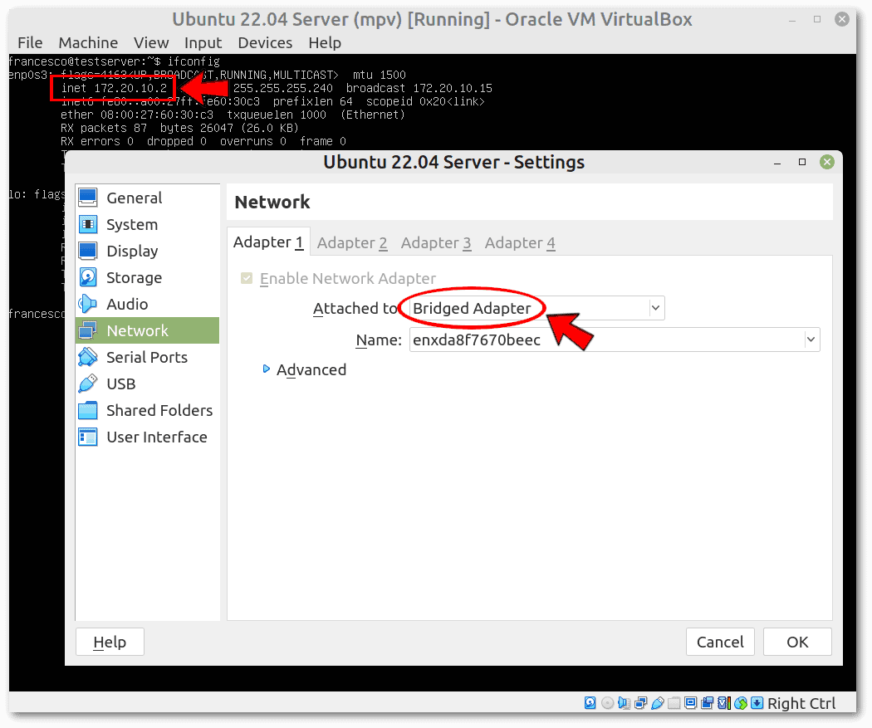Click the Help button in Settings dialog
The image size is (872, 728).
[110, 642]
